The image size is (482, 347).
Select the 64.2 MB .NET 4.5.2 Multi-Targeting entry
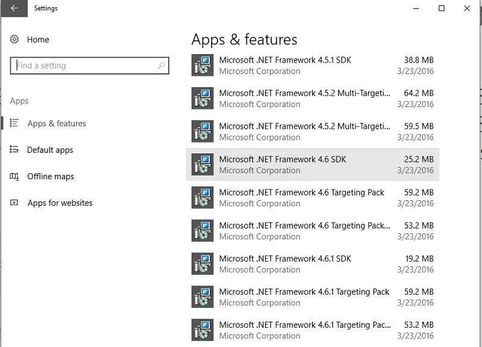point(312,98)
